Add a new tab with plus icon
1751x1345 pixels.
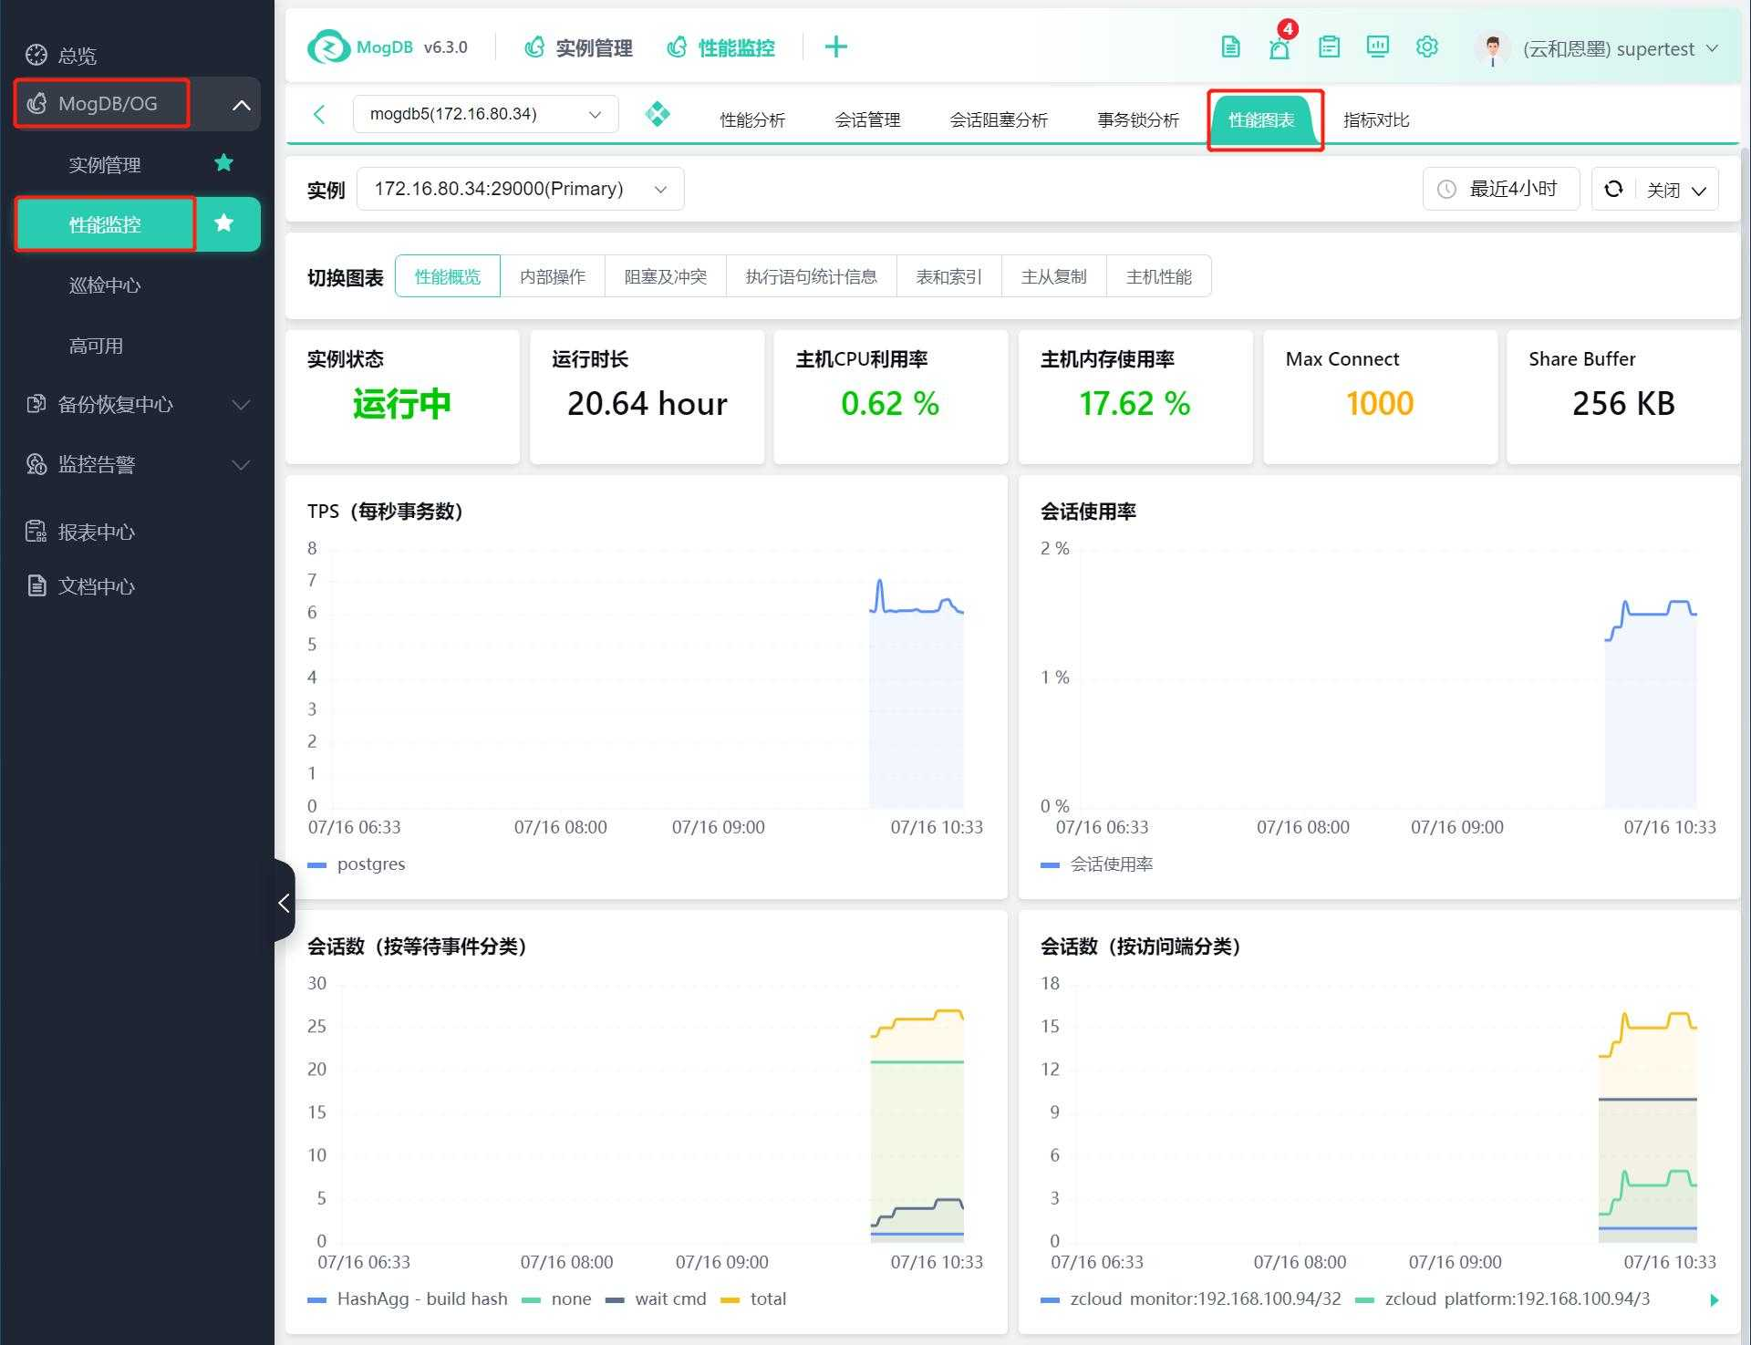(x=835, y=47)
